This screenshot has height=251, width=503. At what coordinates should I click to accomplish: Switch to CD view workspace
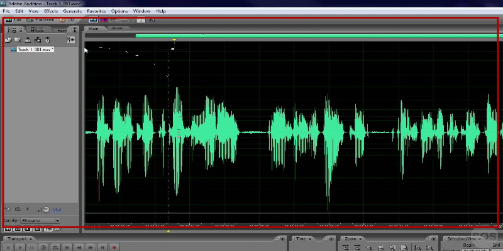(67, 20)
